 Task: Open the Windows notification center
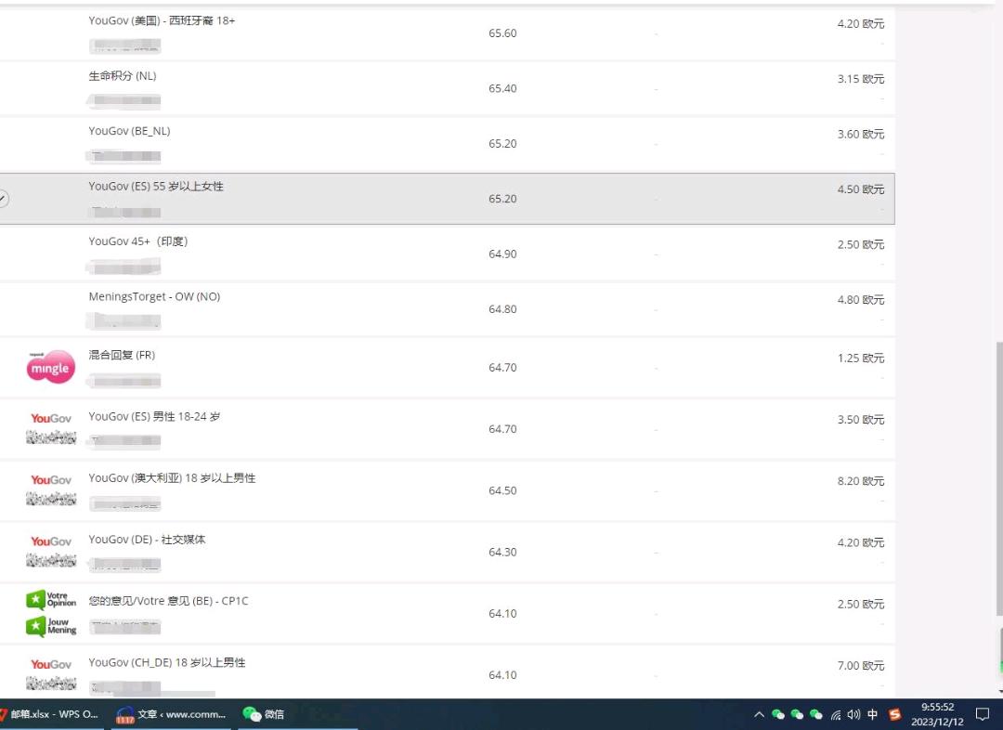point(983,714)
